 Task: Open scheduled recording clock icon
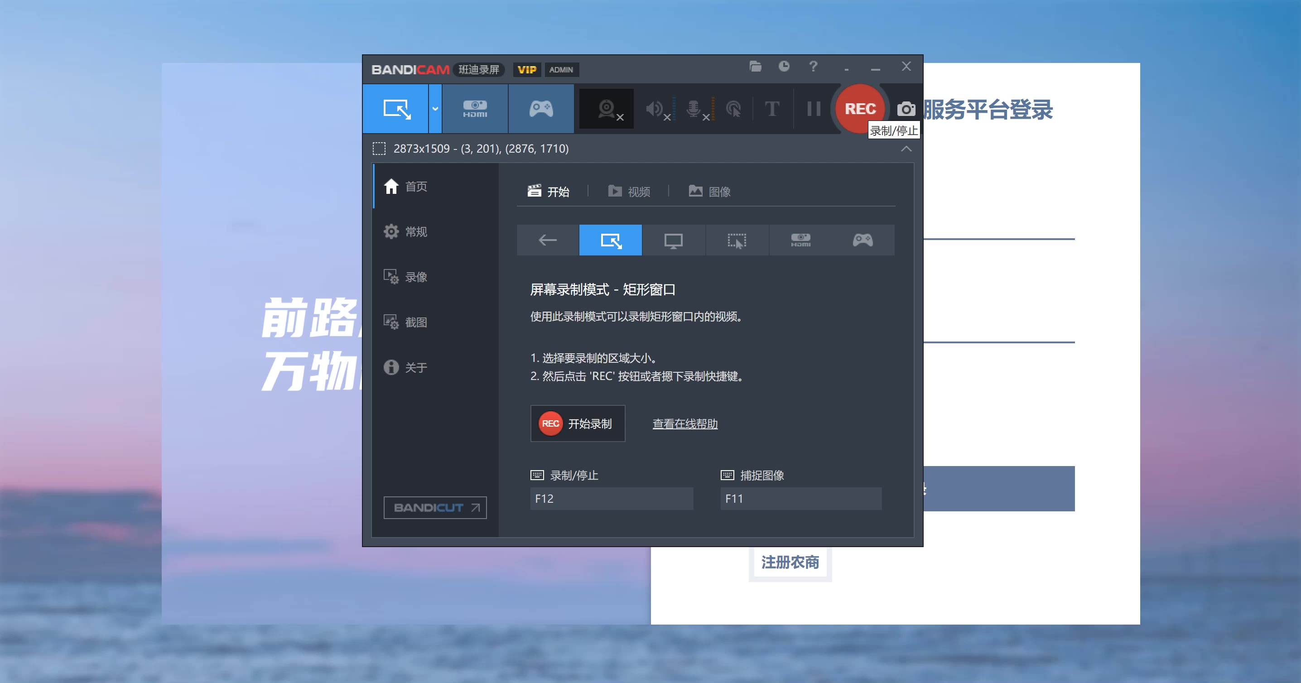[x=784, y=66]
